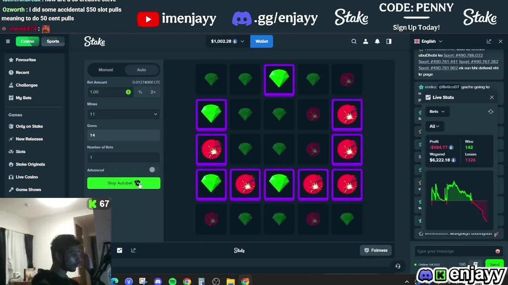
Task: Open Calculator from the taskbar
Action: 201,281
